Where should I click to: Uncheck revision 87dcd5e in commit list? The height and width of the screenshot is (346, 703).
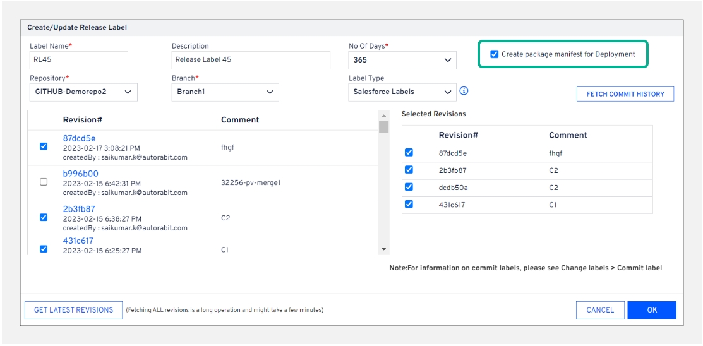coord(44,146)
